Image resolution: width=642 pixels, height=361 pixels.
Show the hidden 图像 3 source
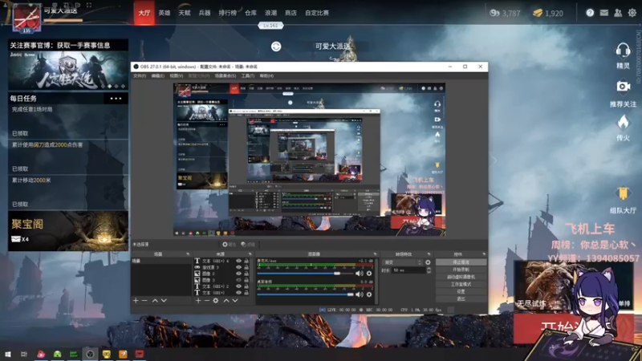click(238, 280)
